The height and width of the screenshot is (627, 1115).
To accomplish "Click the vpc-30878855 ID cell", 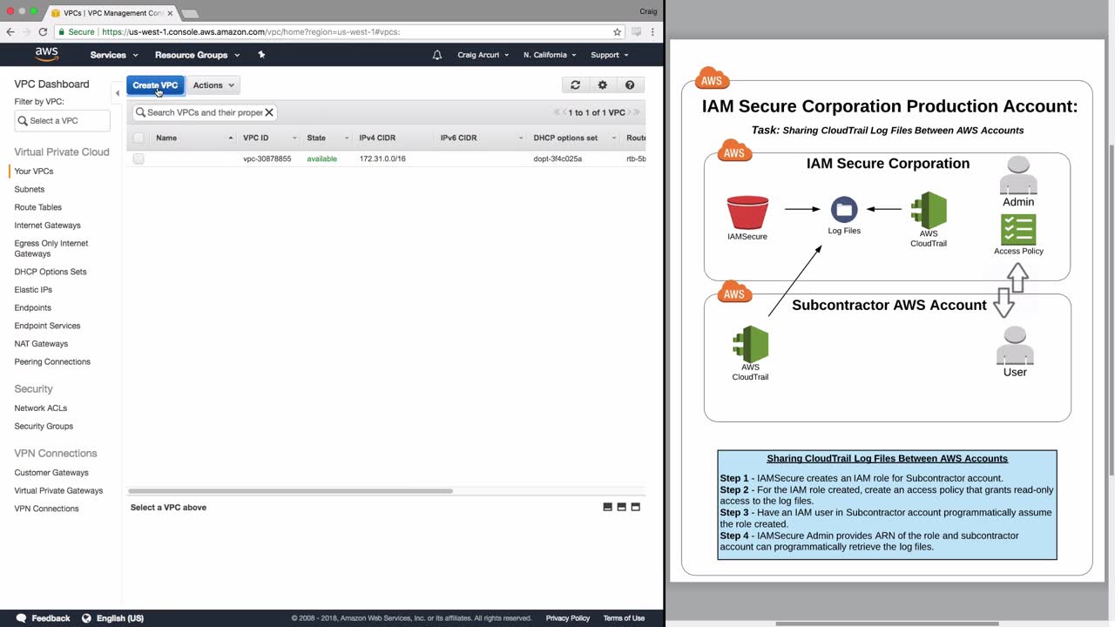I will tap(267, 158).
